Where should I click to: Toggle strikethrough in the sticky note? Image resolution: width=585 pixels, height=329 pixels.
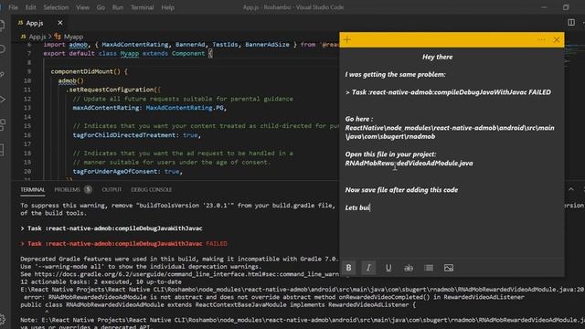point(409,268)
